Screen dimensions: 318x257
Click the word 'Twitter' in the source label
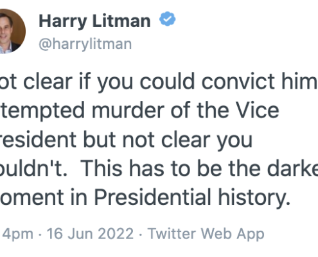(x=172, y=233)
